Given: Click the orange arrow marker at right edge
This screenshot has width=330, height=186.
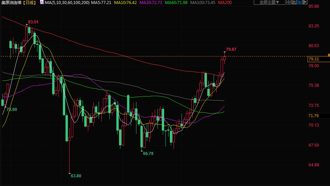Looking at the screenshot, I should click(329, 55).
